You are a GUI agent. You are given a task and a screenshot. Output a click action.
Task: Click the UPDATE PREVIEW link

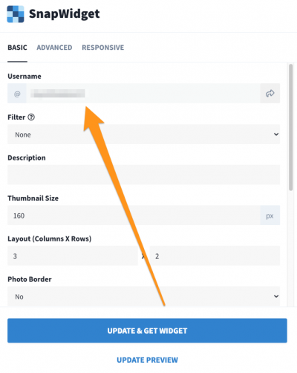point(147,360)
